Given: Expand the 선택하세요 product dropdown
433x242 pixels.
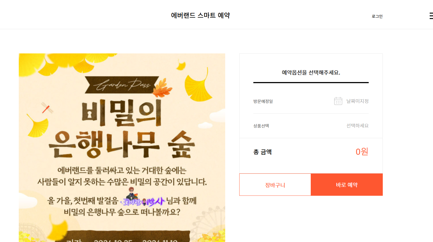Looking at the screenshot, I should [x=357, y=126].
